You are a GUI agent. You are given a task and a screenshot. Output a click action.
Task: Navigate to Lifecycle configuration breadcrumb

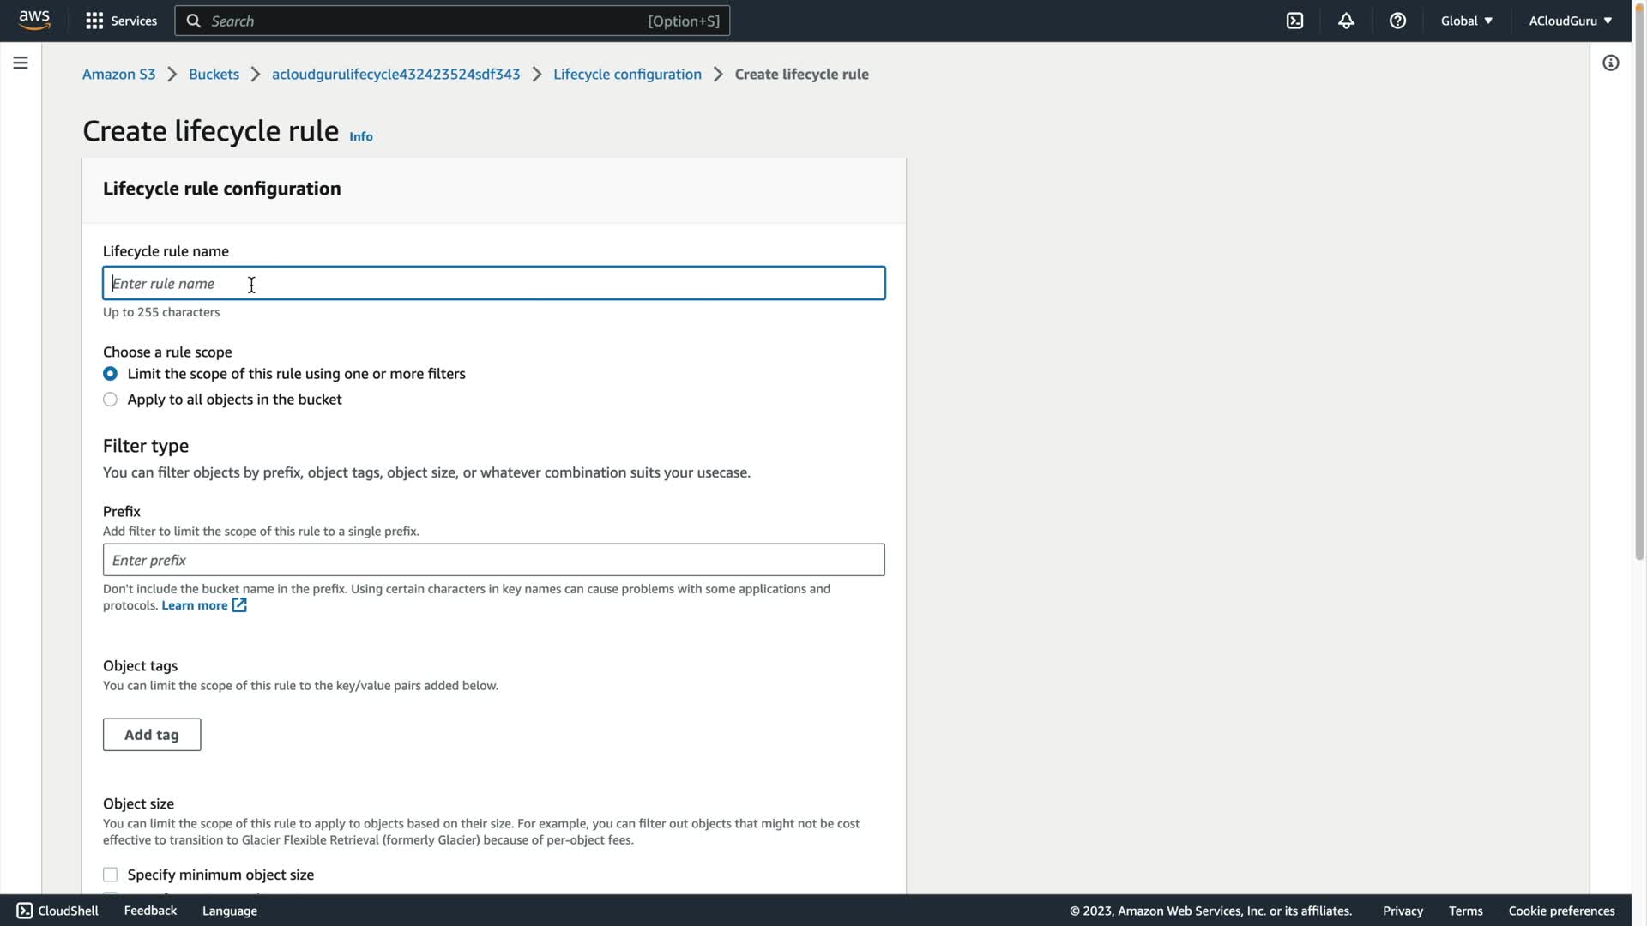coord(627,74)
